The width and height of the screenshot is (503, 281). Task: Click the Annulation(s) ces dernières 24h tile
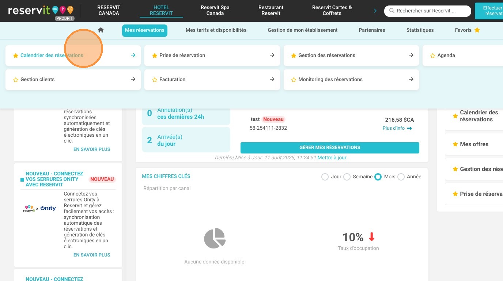pyautogui.click(x=186, y=116)
